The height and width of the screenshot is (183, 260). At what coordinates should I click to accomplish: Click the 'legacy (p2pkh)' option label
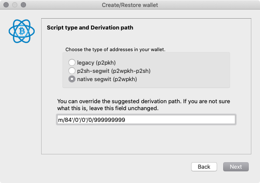click(96, 63)
